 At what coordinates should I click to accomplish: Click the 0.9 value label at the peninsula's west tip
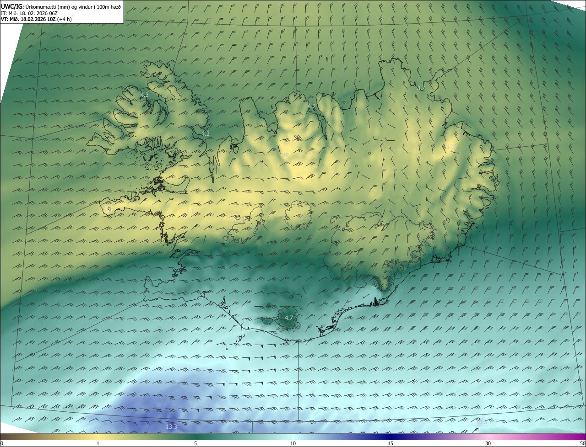[x=107, y=208]
